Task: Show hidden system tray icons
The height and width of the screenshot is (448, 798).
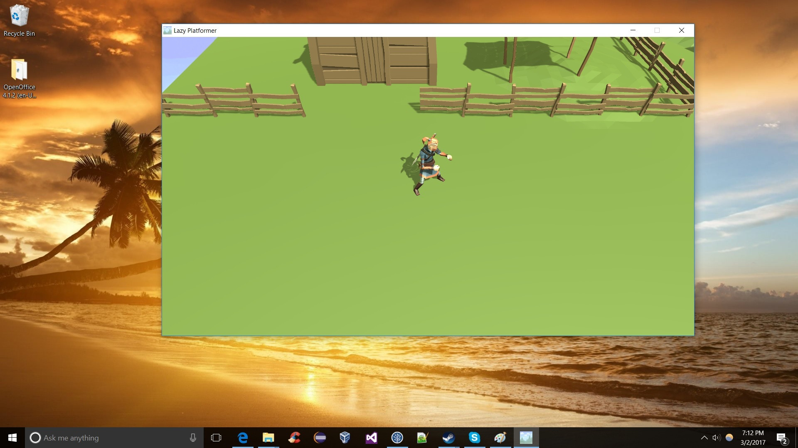Action: [704, 438]
